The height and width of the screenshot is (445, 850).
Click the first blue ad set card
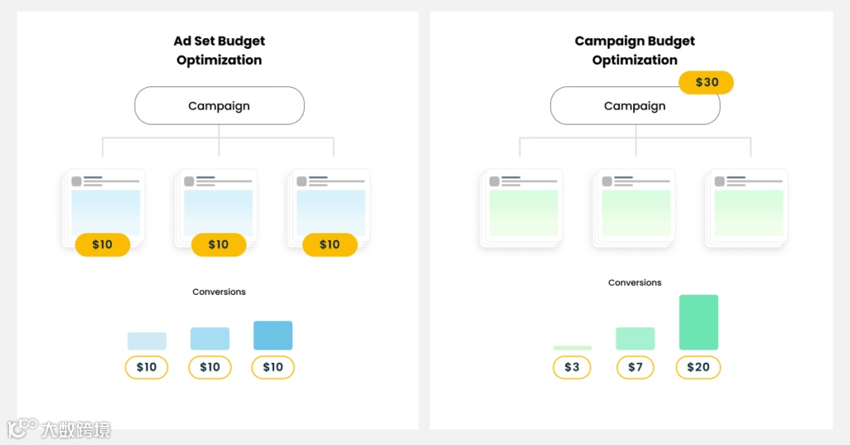(x=105, y=206)
